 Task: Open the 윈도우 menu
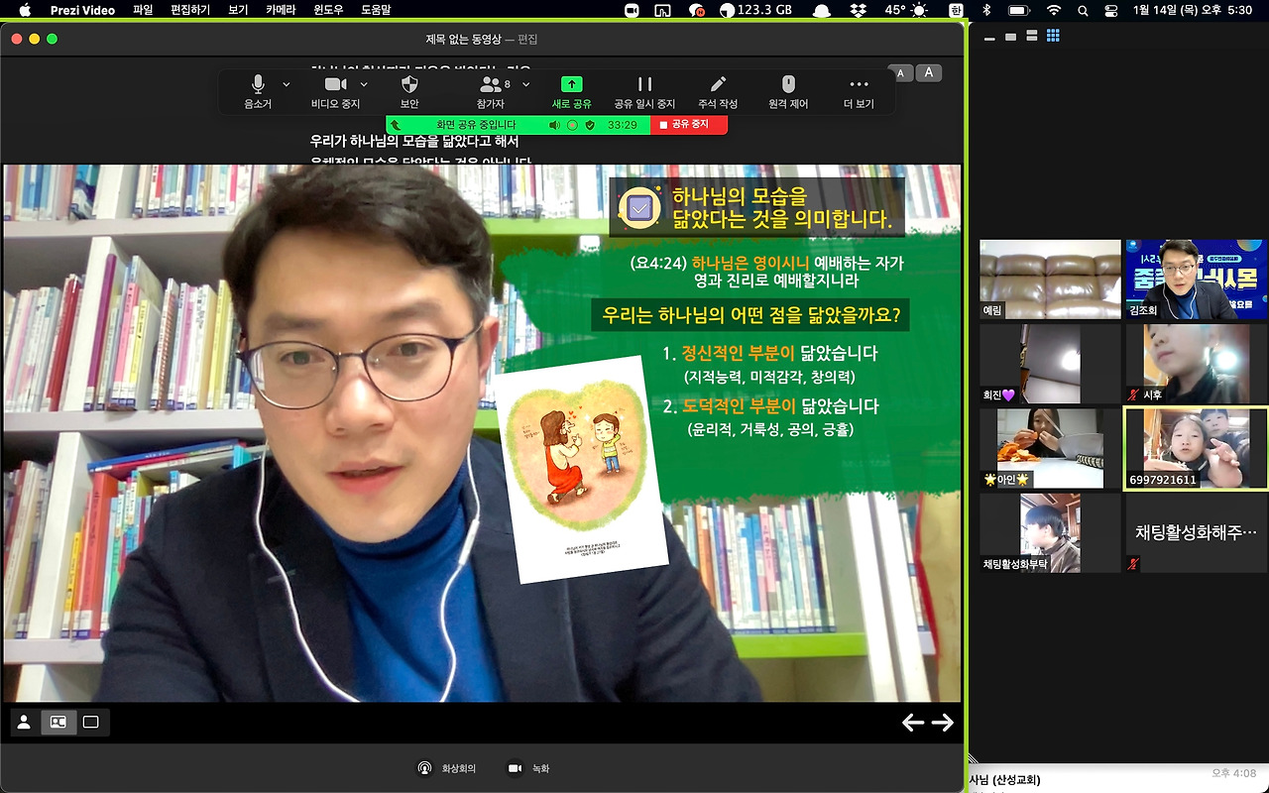[x=327, y=10]
